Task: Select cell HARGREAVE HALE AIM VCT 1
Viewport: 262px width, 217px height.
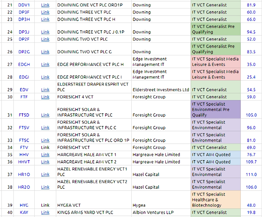Action: point(94,155)
